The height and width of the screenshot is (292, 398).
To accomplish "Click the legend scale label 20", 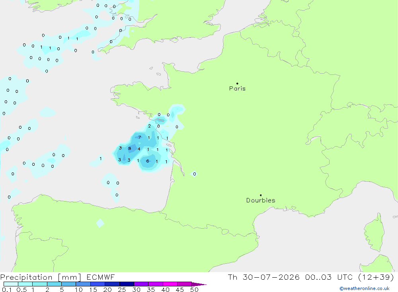I will tap(107, 290).
